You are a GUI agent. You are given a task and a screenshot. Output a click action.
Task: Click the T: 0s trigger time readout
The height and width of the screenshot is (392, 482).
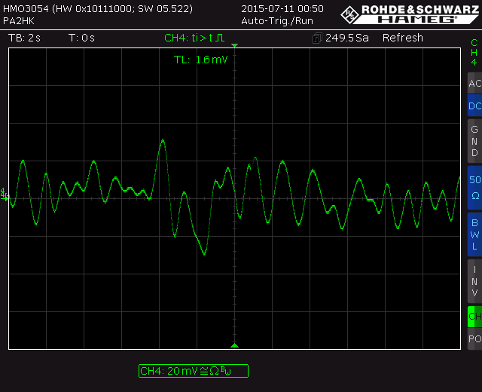coord(81,38)
